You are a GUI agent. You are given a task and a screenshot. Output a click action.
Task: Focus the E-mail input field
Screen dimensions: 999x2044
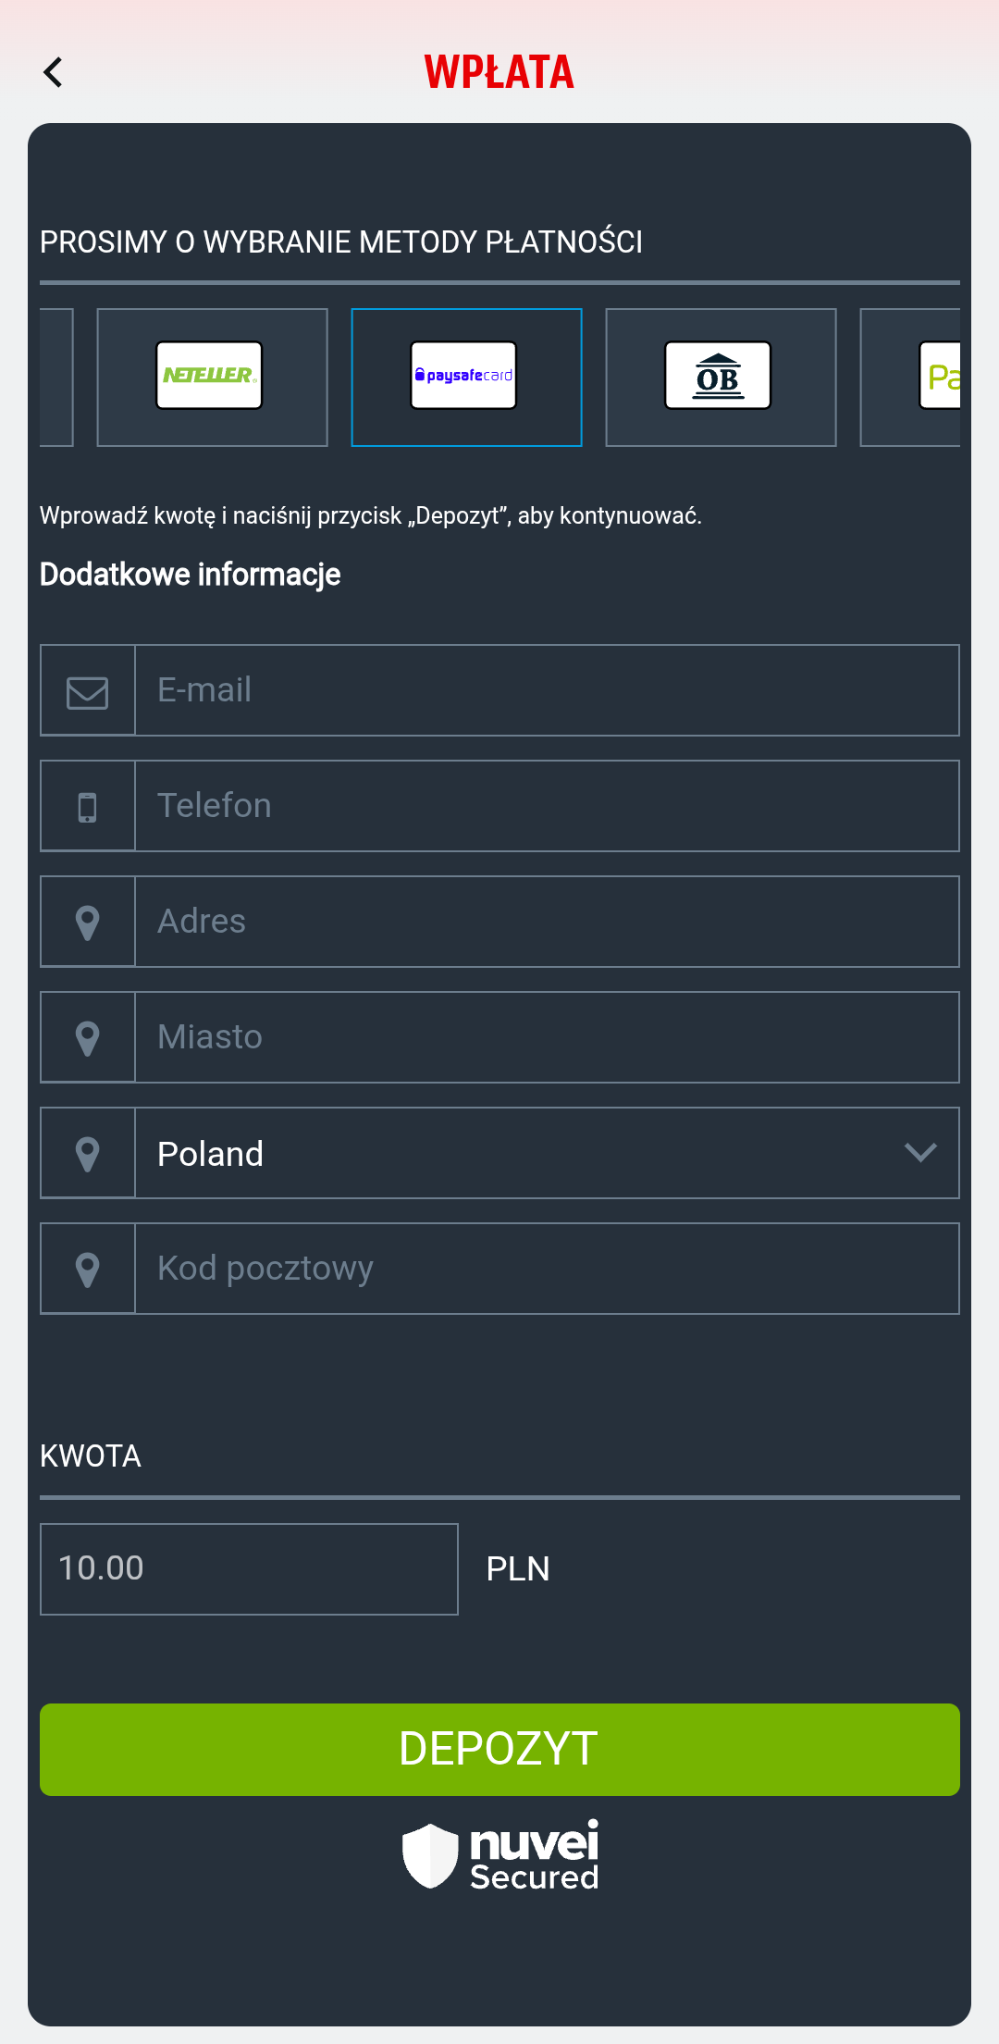pyautogui.click(x=547, y=690)
